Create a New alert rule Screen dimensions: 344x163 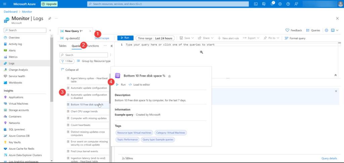(x=228, y=38)
